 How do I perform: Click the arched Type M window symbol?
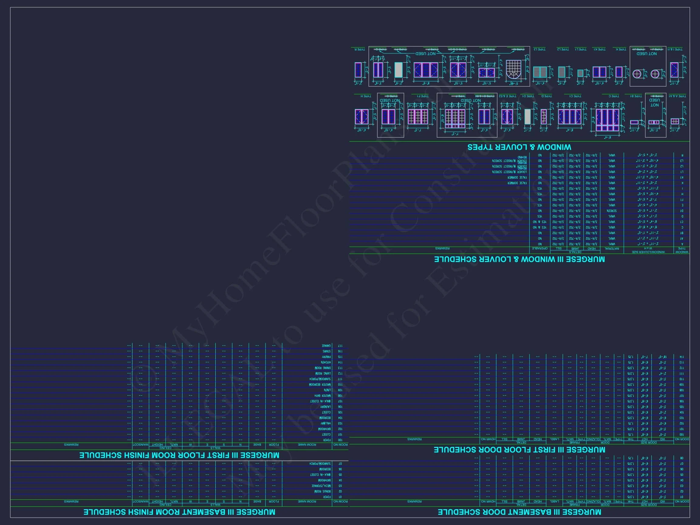click(513, 70)
